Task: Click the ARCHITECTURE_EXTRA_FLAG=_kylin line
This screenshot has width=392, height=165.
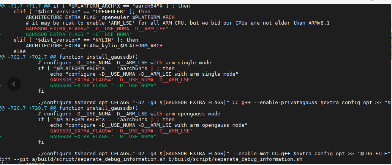Action: click(94, 46)
